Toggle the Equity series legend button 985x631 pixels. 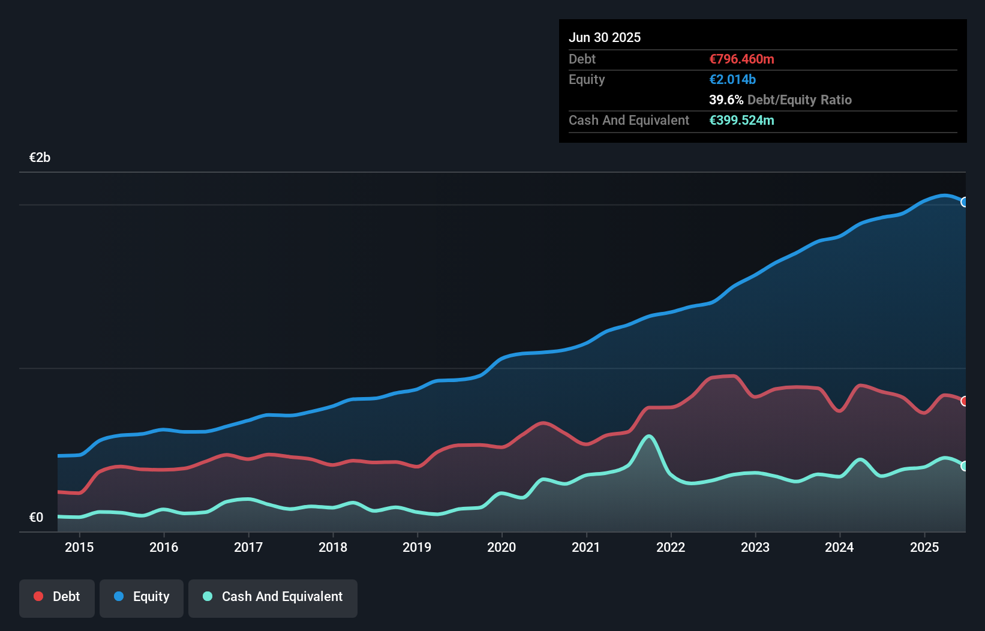tap(142, 597)
